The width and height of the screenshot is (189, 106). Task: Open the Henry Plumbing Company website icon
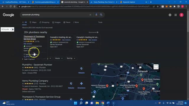point(71,84)
